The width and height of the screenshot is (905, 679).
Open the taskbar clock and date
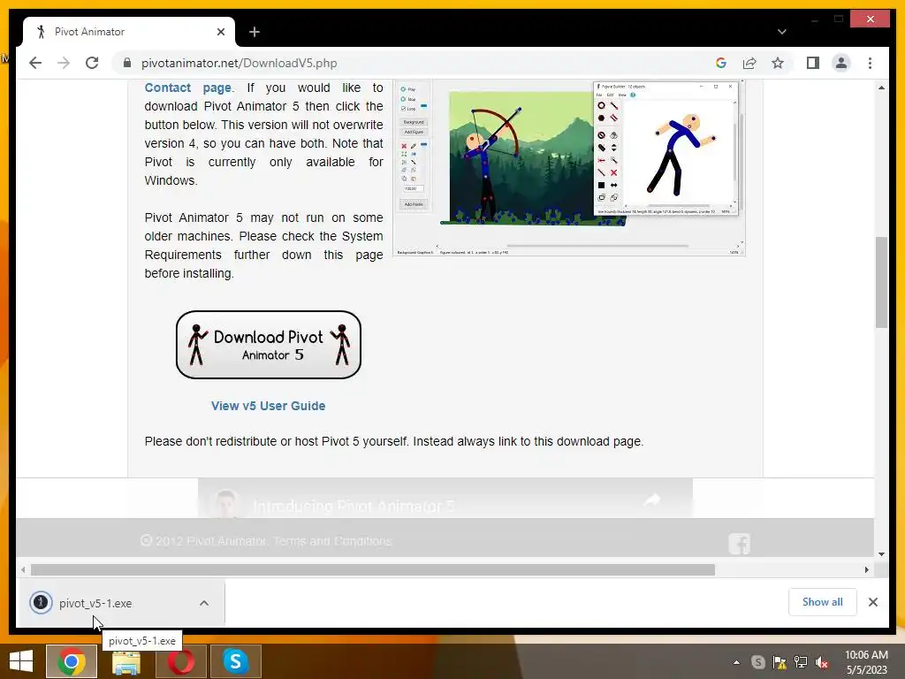pyautogui.click(x=866, y=662)
